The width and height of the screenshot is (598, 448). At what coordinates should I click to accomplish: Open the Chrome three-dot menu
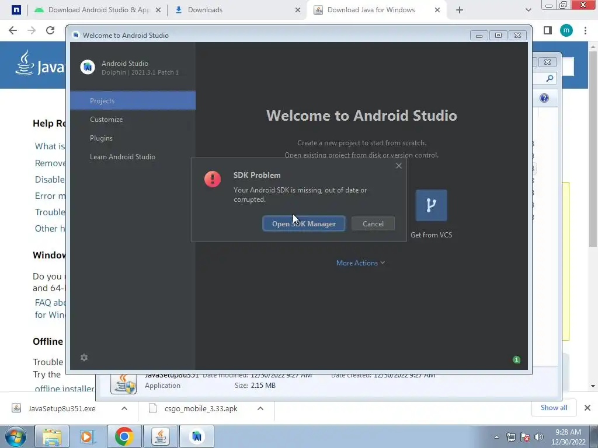pos(585,30)
